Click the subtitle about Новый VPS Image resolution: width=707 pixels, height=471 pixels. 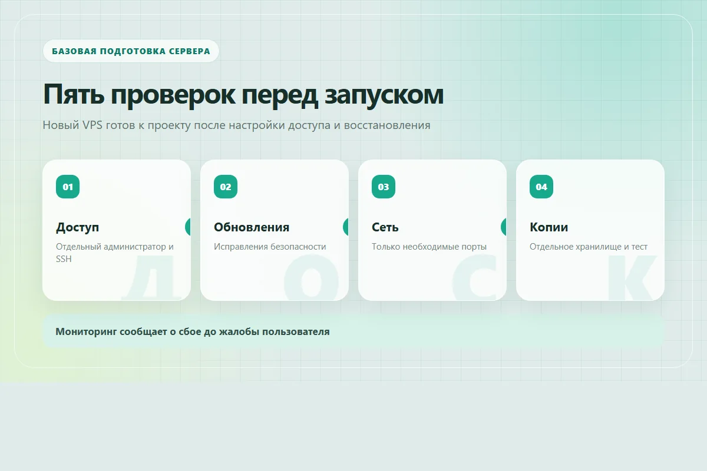[236, 125]
